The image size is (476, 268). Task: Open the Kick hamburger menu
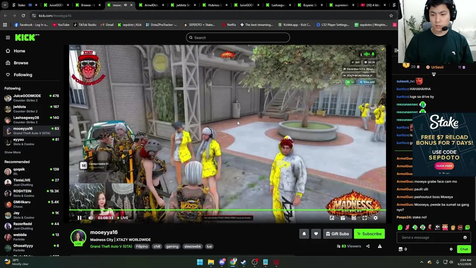pos(8,38)
